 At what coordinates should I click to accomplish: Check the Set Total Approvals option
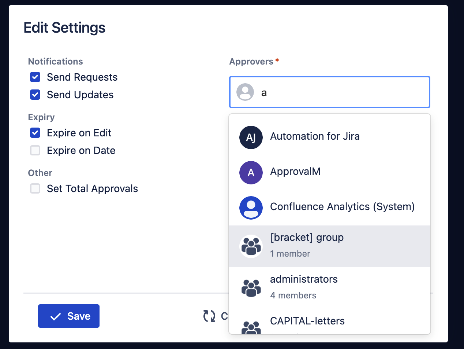tap(35, 189)
